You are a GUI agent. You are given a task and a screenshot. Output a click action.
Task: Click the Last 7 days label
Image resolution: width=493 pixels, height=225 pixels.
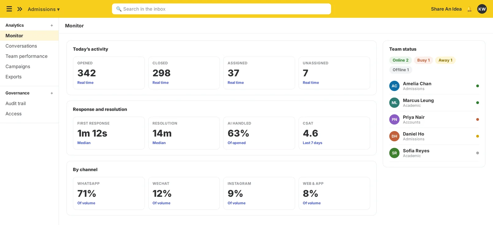[x=312, y=143]
